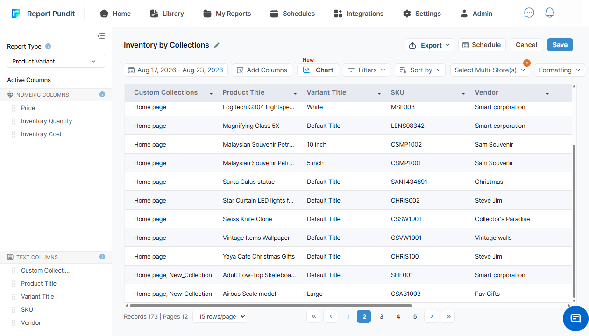Select the Vintage walls vendor cell

tap(512, 238)
